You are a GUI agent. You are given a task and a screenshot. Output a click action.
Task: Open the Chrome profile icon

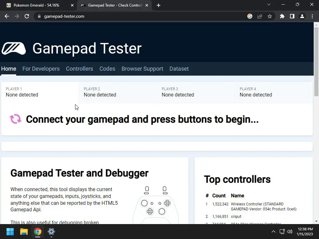point(302,16)
